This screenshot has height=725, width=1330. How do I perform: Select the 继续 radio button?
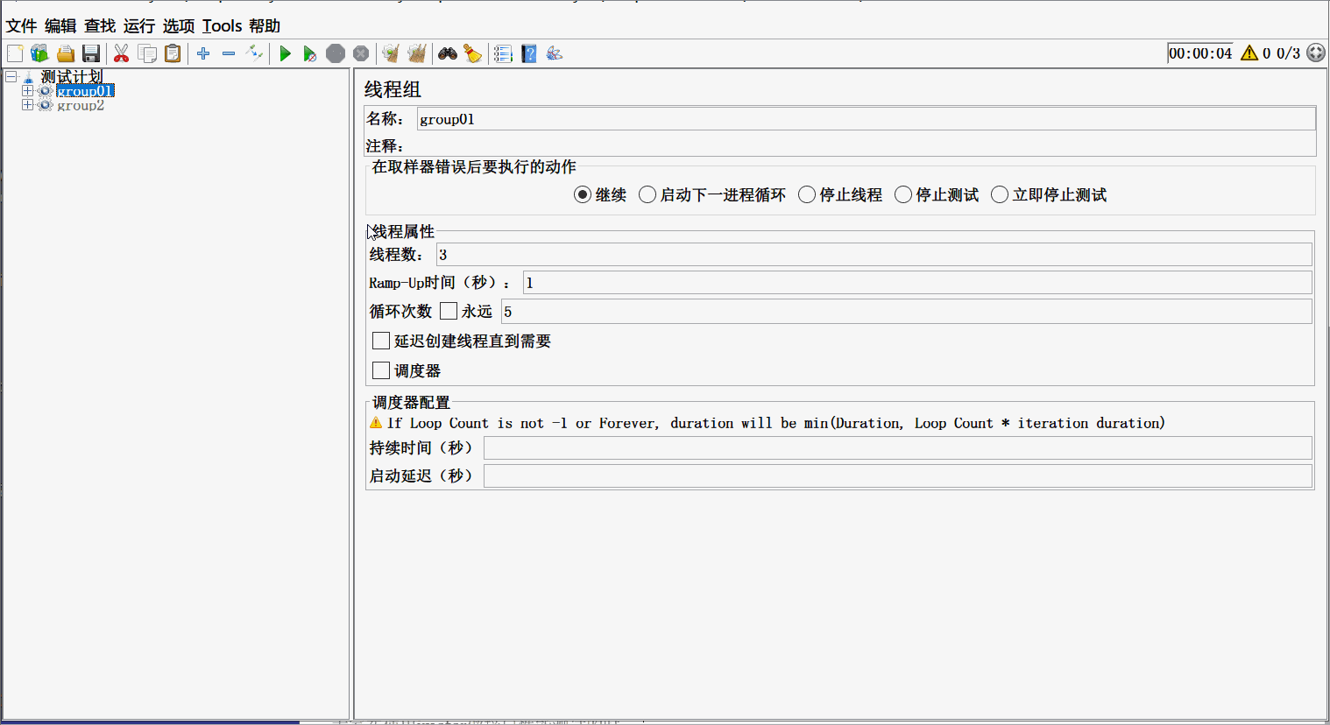click(583, 194)
